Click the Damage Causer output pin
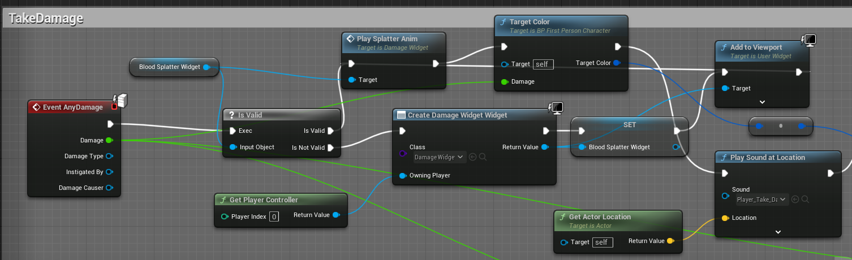The width and height of the screenshot is (852, 260). pyautogui.click(x=109, y=188)
